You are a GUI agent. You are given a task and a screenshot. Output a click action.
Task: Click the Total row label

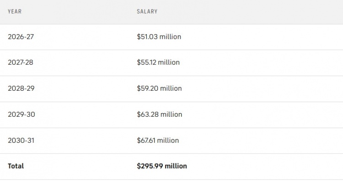click(x=16, y=166)
